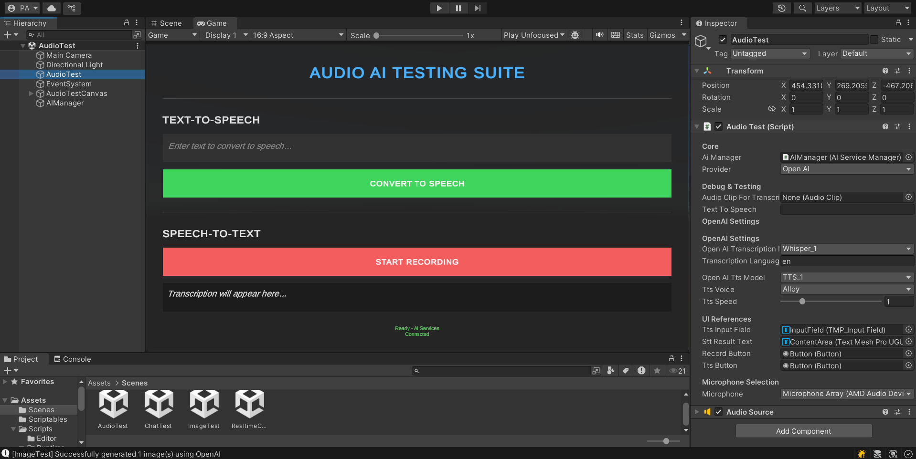Click the version control branch icon
This screenshot has height=459, width=916.
[x=72, y=8]
